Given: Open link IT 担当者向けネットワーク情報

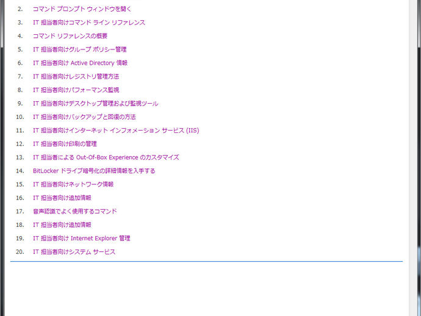Looking at the screenshot, I should [x=73, y=184].
